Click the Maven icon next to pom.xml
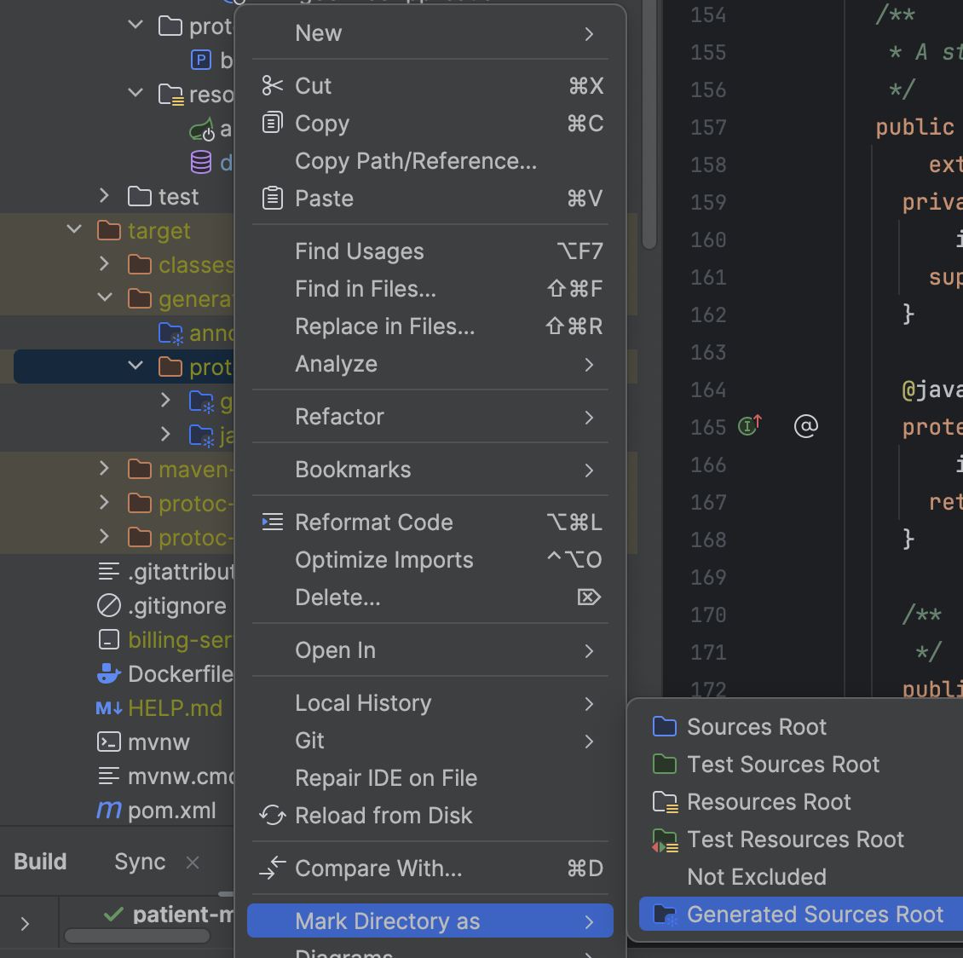This screenshot has width=963, height=958. click(x=109, y=811)
